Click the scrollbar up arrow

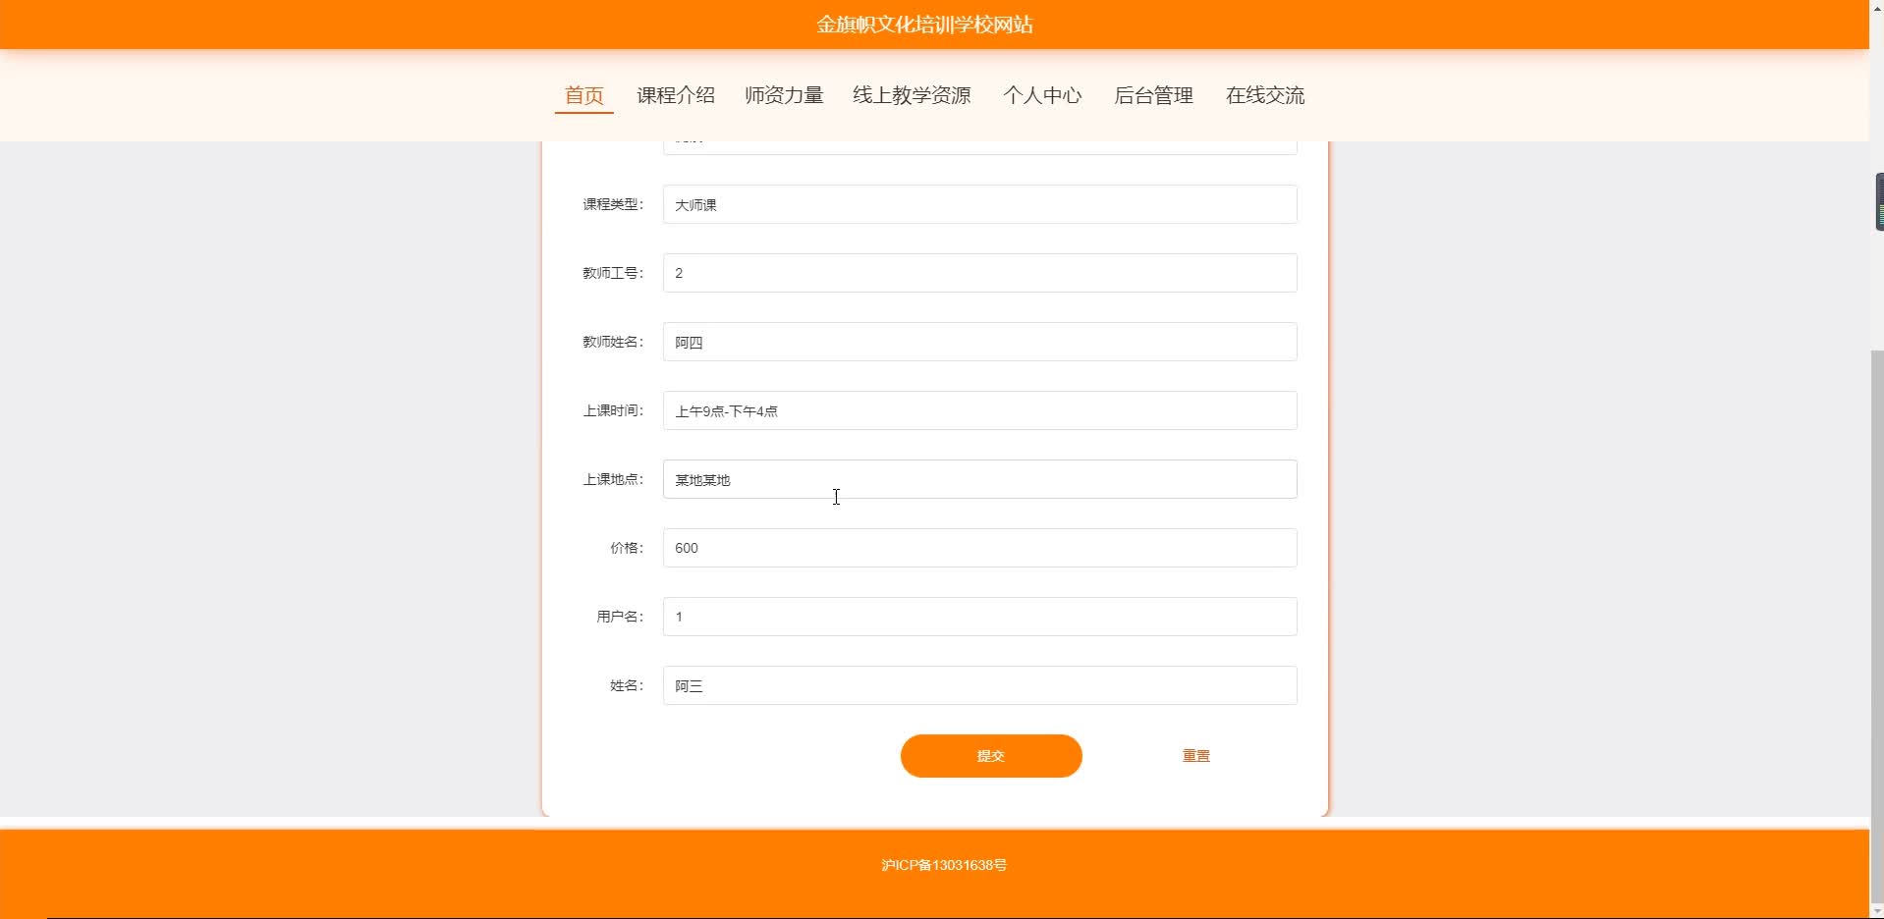point(1877,6)
